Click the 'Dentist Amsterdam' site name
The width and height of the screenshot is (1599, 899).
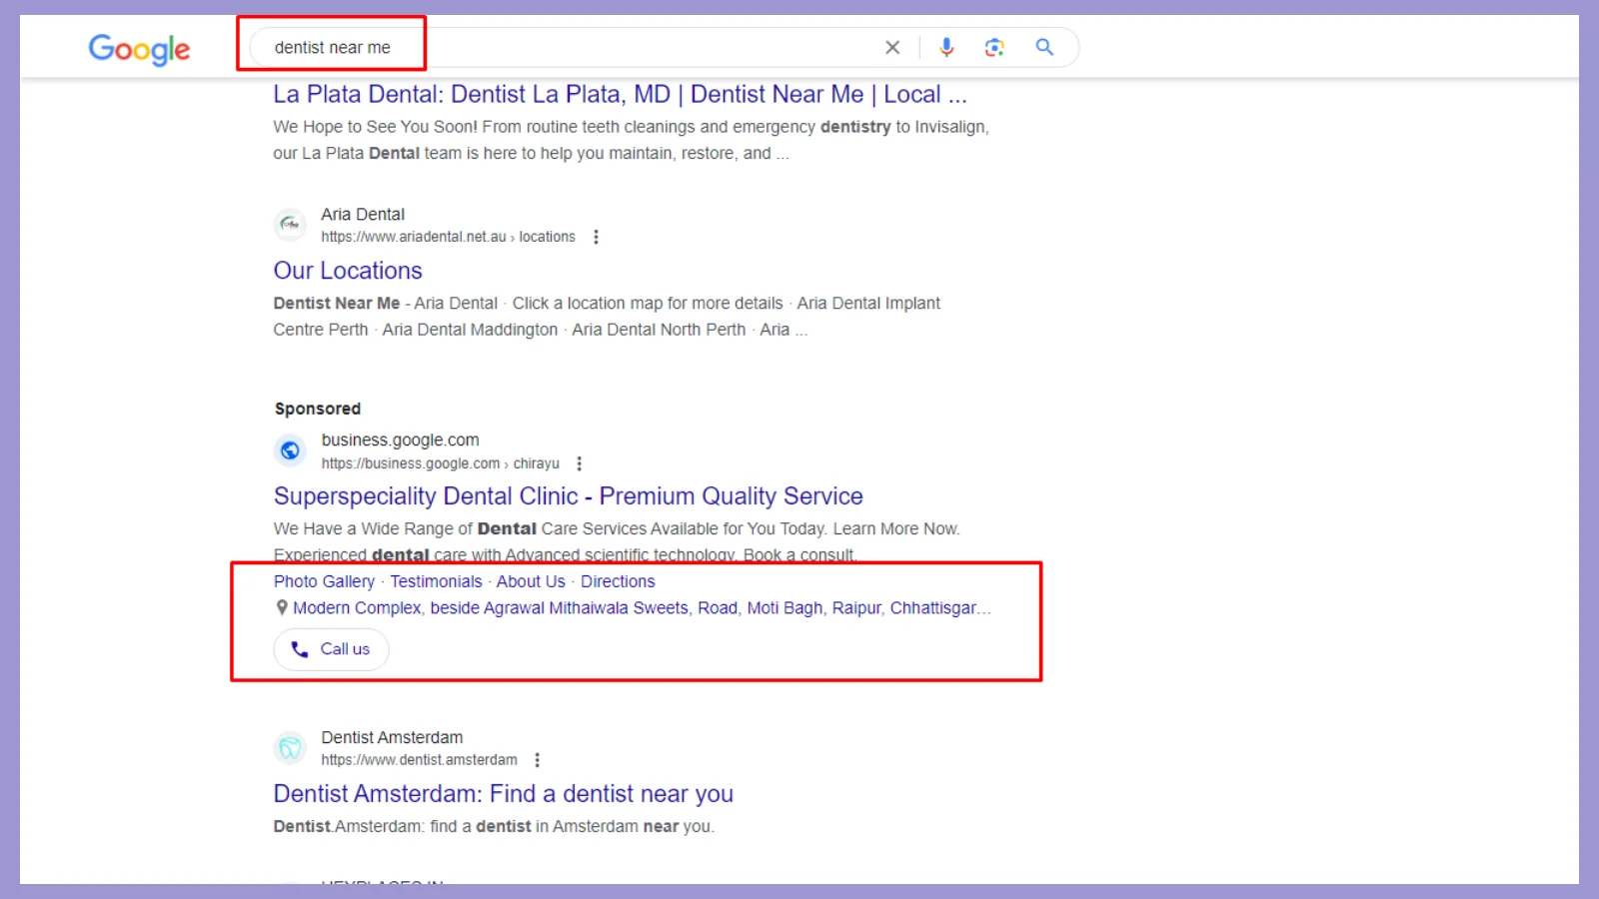click(392, 737)
